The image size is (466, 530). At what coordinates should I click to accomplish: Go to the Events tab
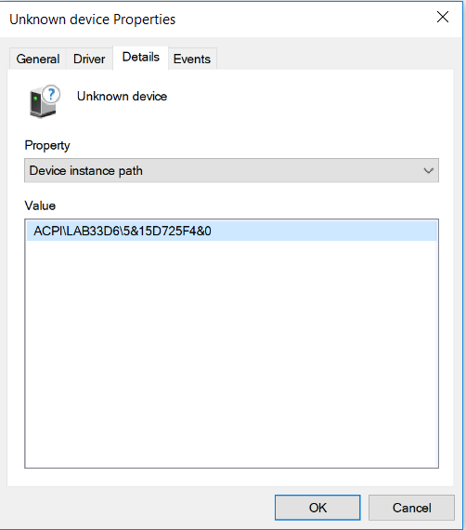pos(191,59)
